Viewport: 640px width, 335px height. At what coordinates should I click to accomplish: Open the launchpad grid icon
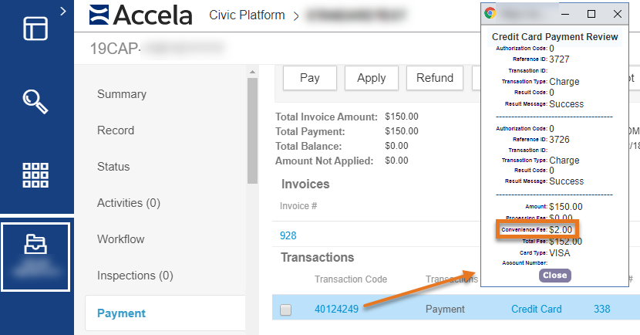(35, 174)
